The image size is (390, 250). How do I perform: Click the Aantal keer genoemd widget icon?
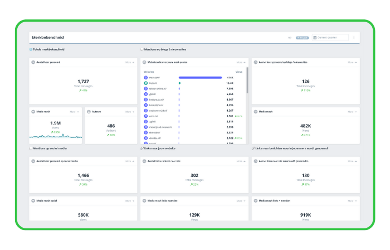click(33, 62)
